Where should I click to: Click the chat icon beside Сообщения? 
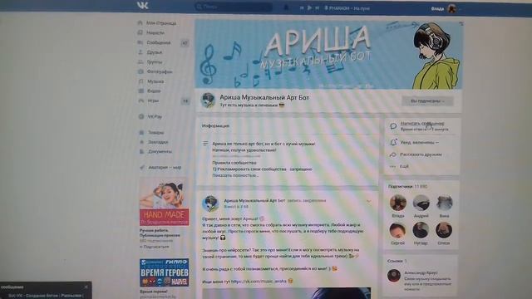[140, 42]
